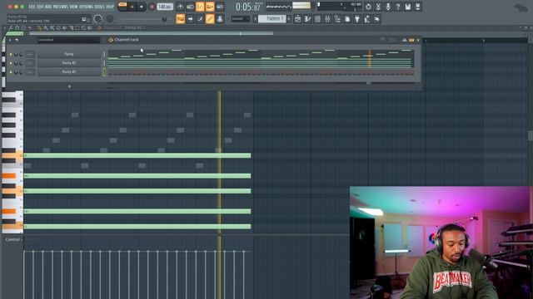Mute the second Purity channel LED
The width and height of the screenshot is (533, 299).
tap(11, 63)
